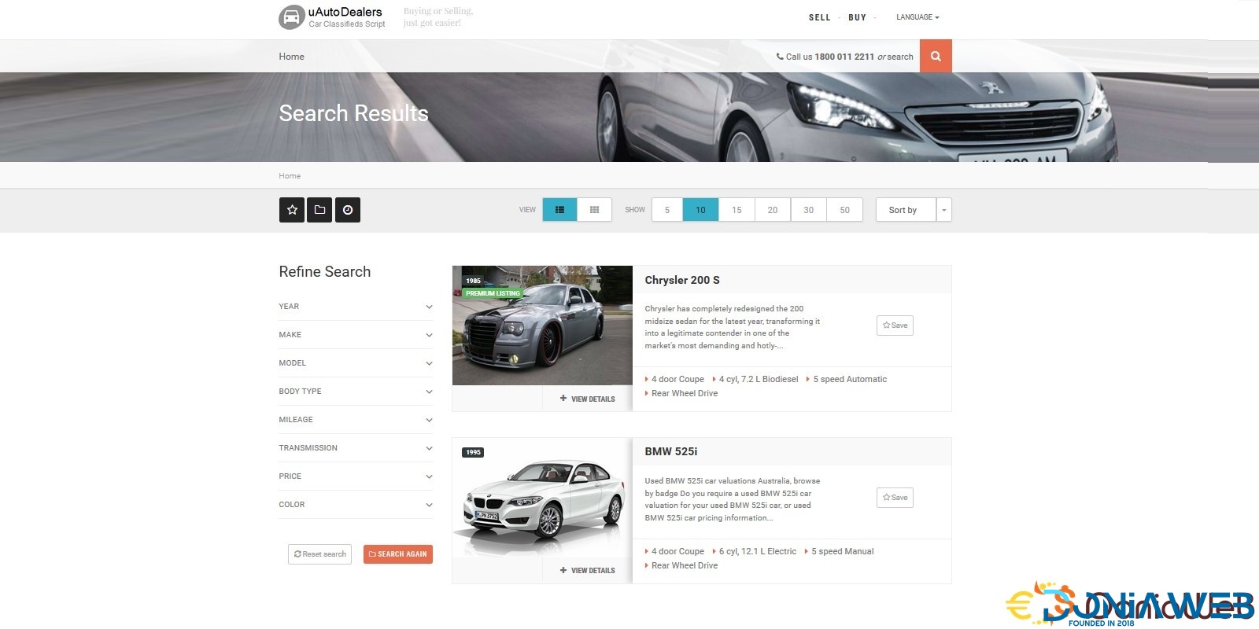The image size is (1259, 629).
Task: Switch to list view layout
Action: [x=559, y=210]
